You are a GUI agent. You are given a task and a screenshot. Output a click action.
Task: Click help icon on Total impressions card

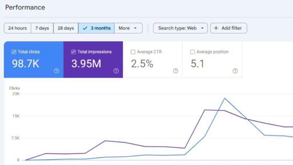pos(116,71)
